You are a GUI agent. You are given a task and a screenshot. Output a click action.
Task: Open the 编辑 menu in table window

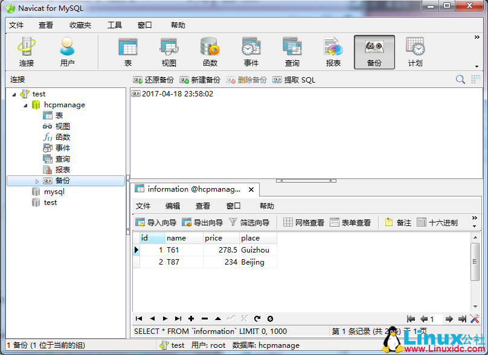point(173,206)
